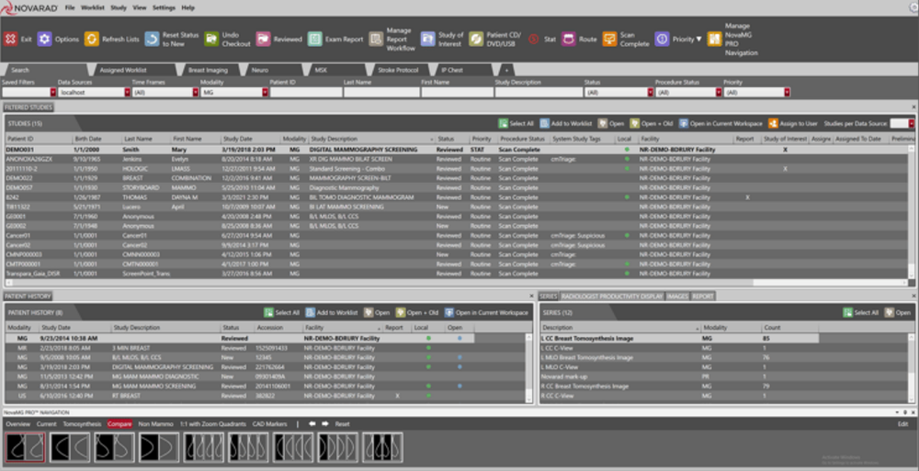Expand the Time Frames dropdown
Viewport: 919px width, 471px height.
click(196, 93)
